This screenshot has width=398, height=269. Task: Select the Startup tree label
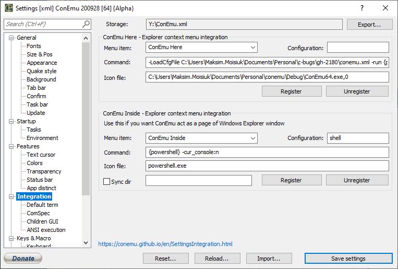26,121
